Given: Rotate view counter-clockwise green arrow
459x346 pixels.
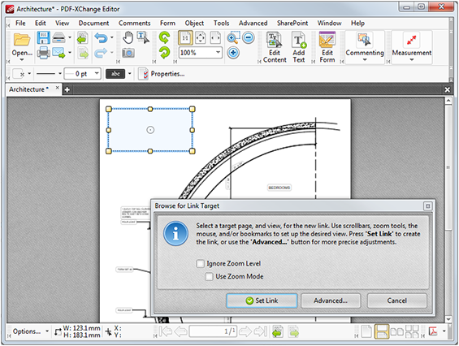Looking at the screenshot, I should click(x=165, y=37).
